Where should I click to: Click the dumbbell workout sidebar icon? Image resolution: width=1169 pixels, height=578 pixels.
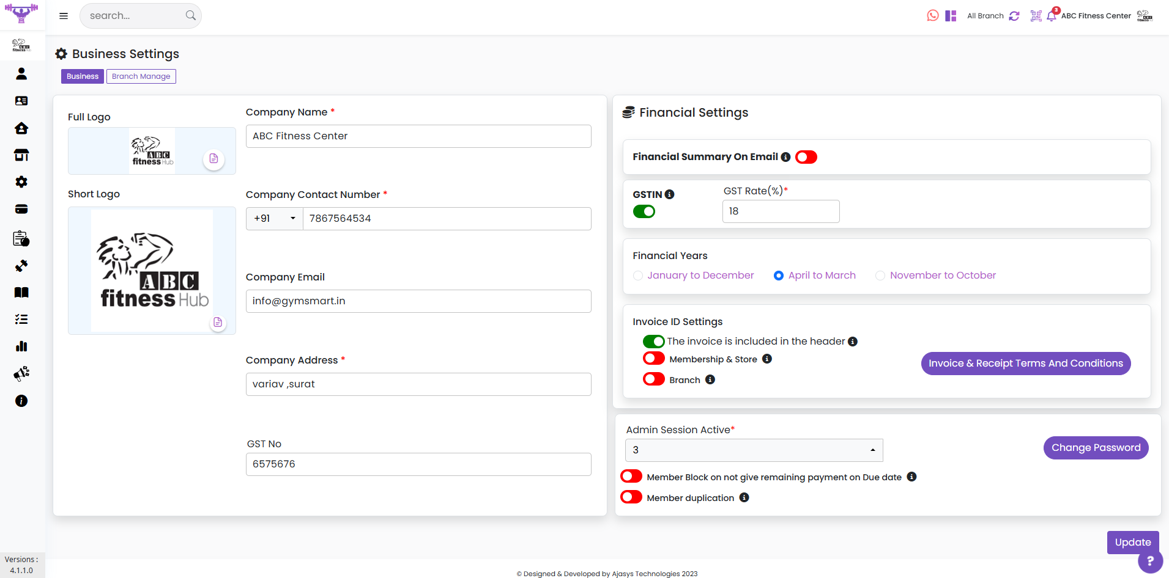tap(21, 266)
